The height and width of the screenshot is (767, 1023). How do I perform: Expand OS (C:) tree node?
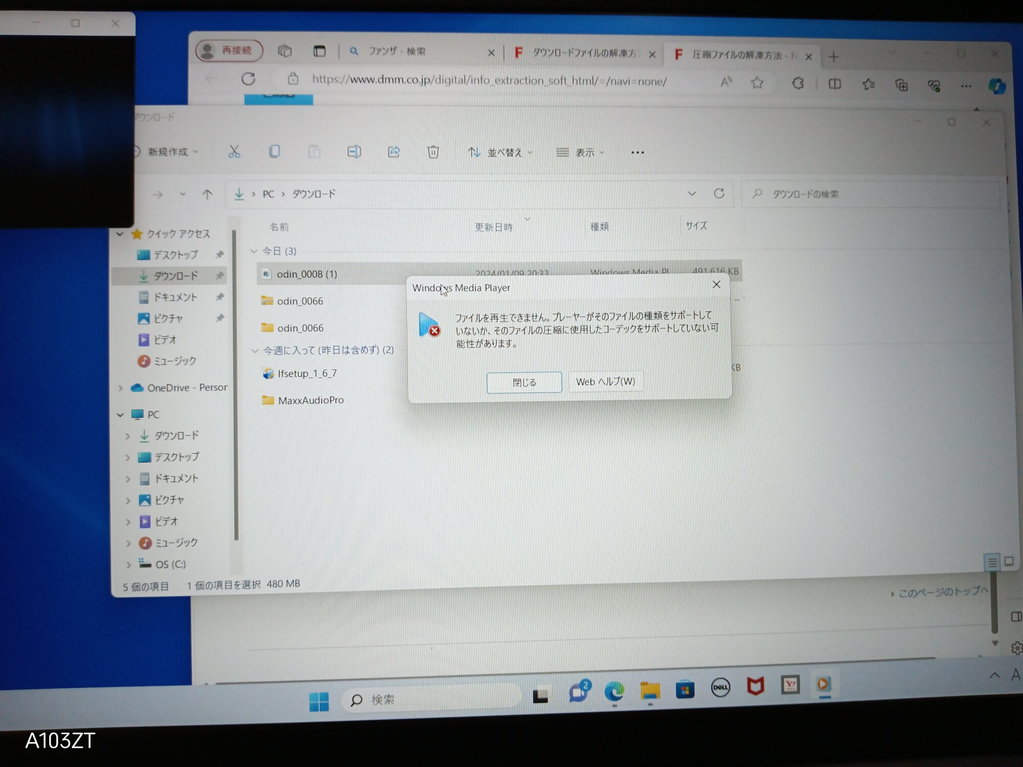point(128,565)
